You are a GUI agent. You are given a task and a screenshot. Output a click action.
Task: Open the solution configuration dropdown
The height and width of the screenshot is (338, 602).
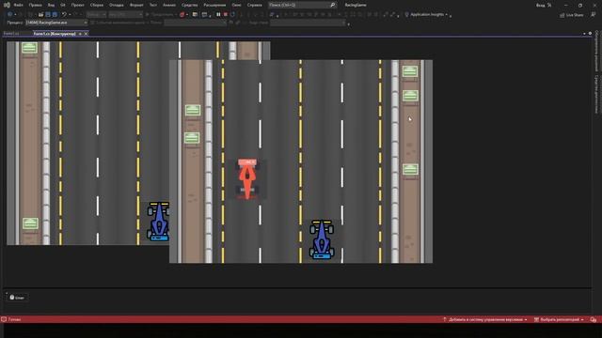[96, 15]
